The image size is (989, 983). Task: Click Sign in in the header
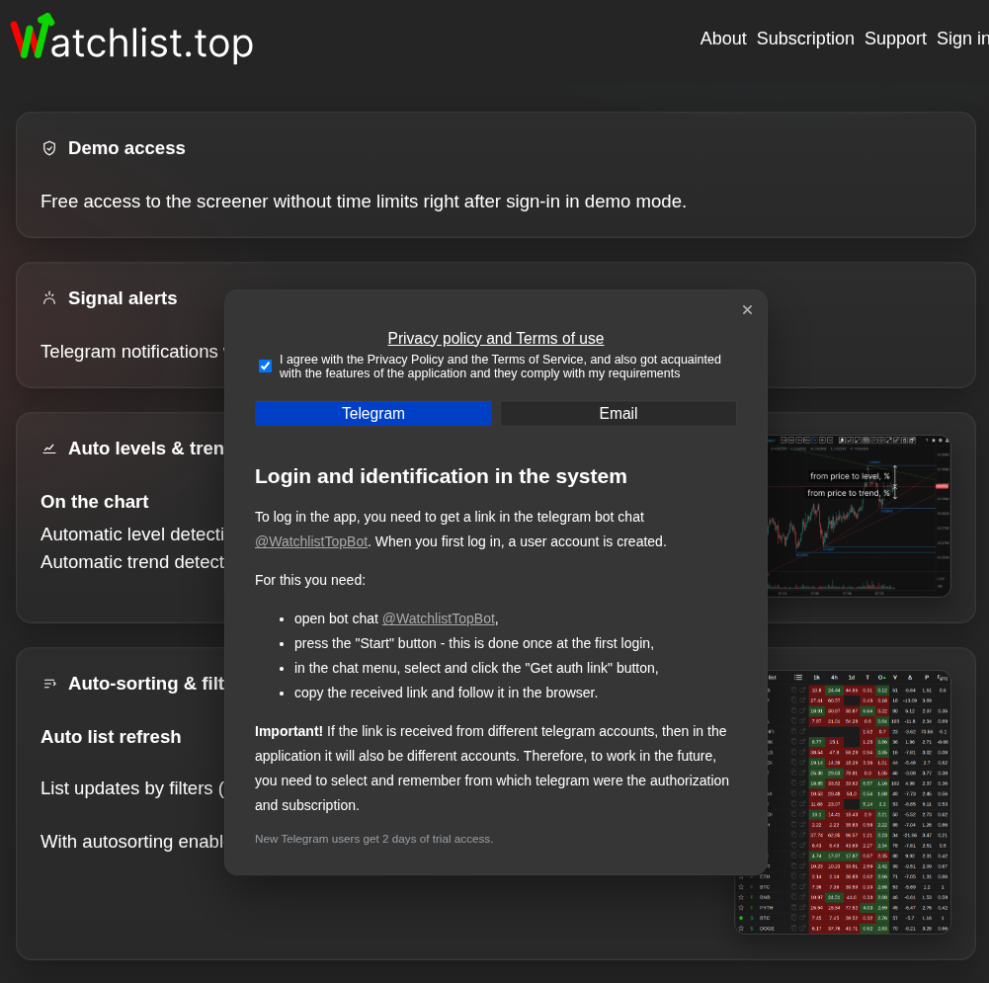(961, 39)
